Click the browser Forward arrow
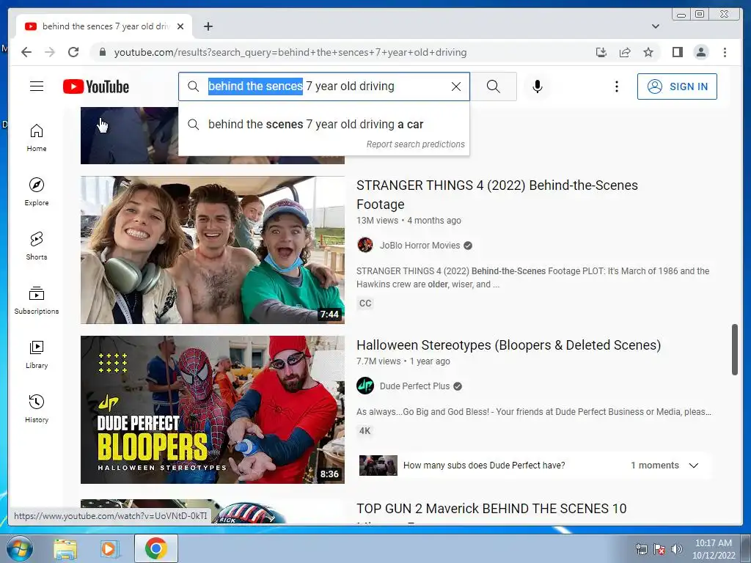 tap(50, 52)
